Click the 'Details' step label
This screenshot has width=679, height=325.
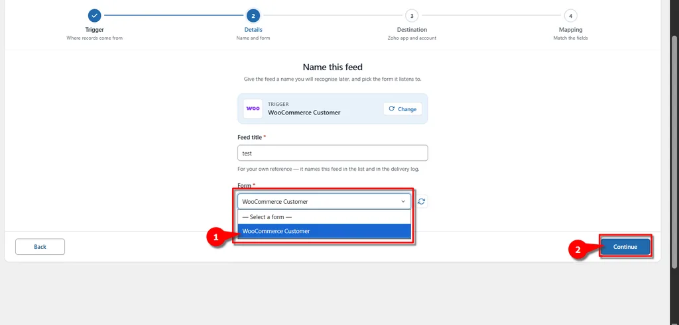pyautogui.click(x=253, y=30)
